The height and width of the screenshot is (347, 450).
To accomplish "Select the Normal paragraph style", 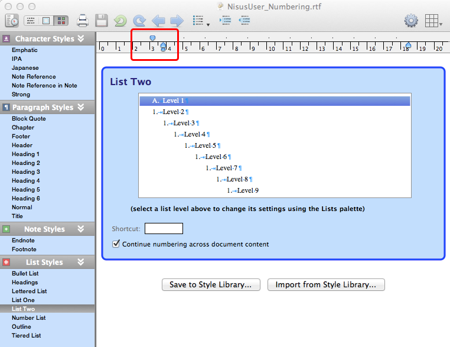I will pos(22,207).
